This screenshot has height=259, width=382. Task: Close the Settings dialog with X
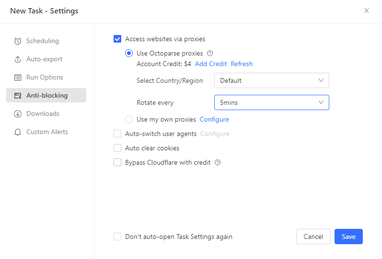click(x=367, y=11)
